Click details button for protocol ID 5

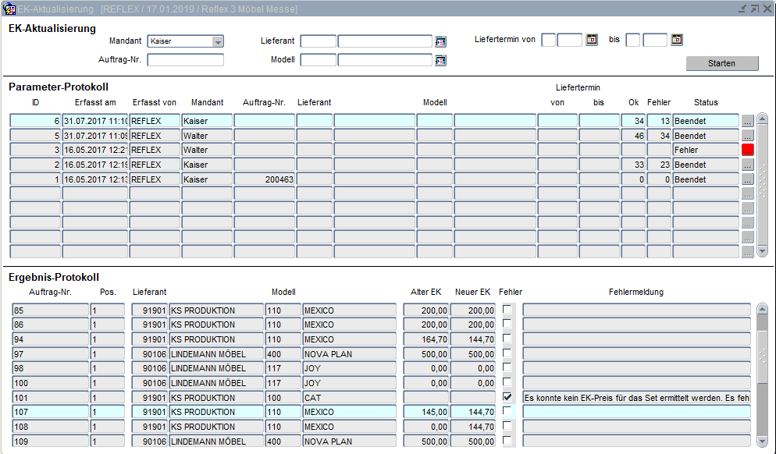(748, 136)
